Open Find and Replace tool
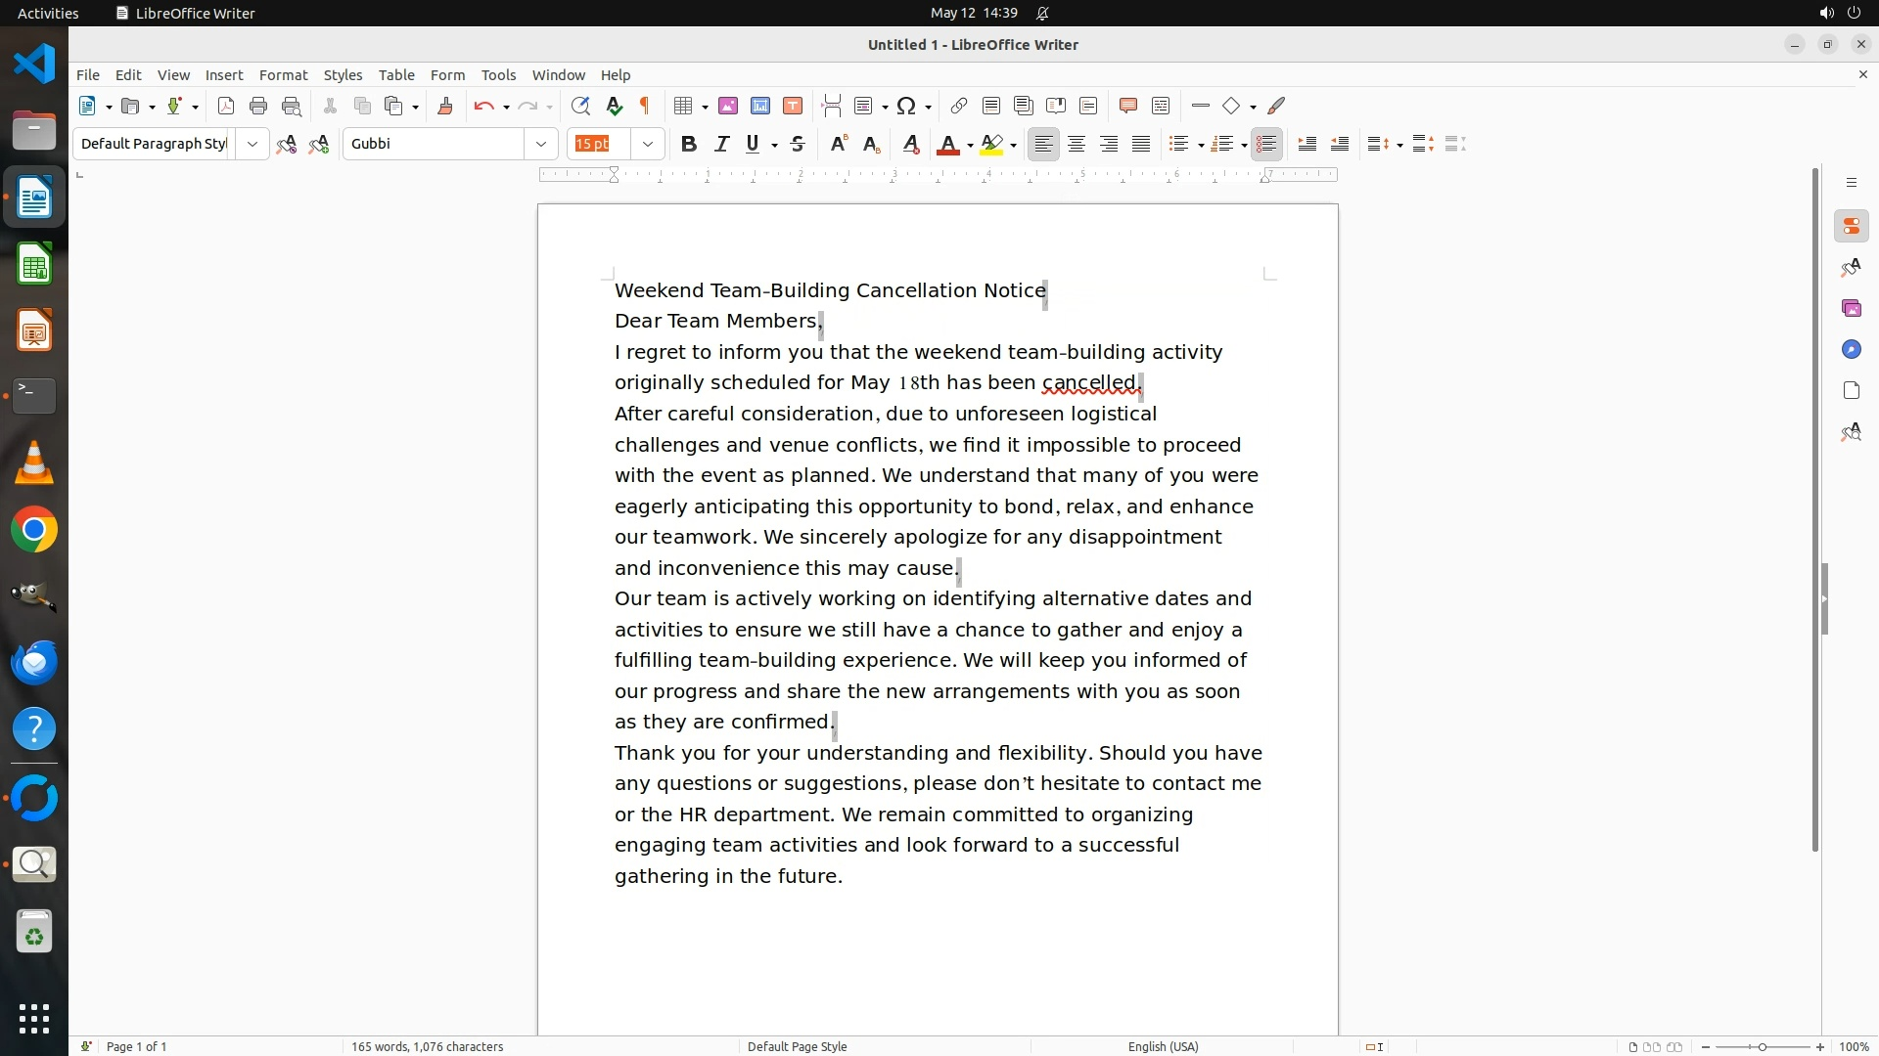1879x1056 pixels. [x=580, y=107]
